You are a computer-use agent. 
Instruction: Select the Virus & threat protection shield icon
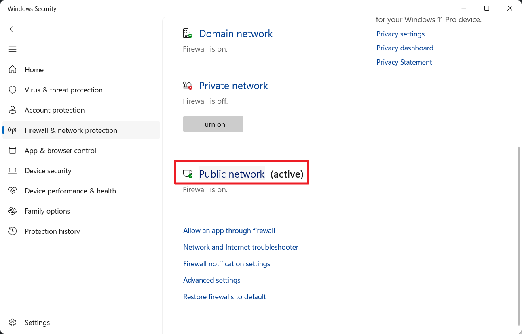13,90
